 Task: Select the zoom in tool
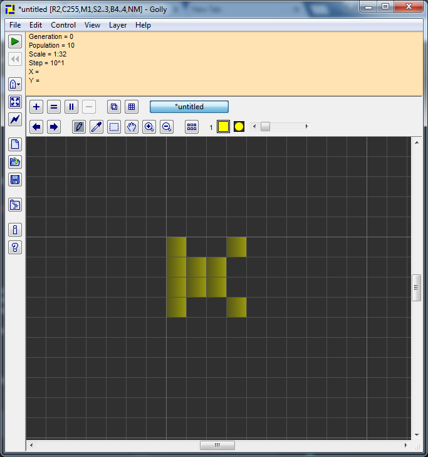tap(149, 127)
